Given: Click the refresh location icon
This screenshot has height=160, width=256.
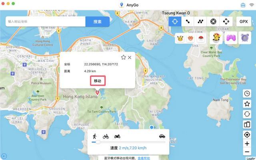Looking at the screenshot, I should point(247,114).
